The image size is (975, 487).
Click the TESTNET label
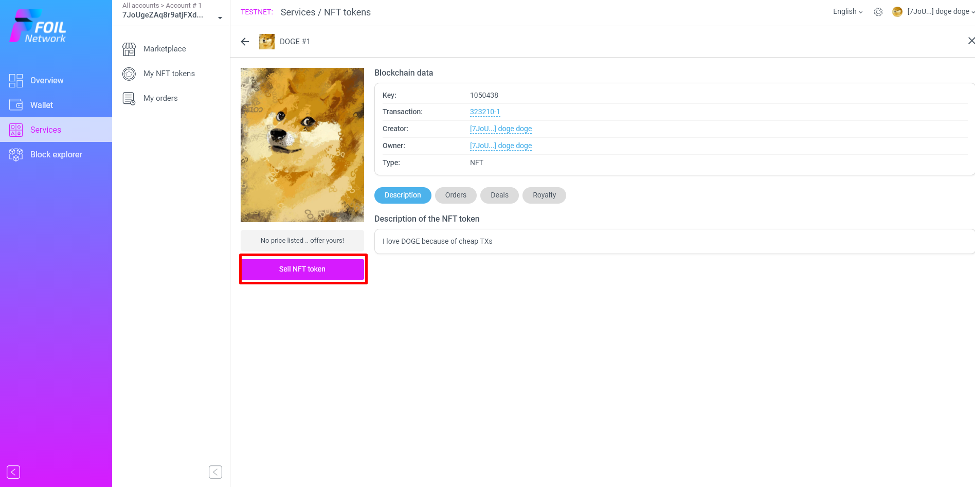(x=257, y=12)
